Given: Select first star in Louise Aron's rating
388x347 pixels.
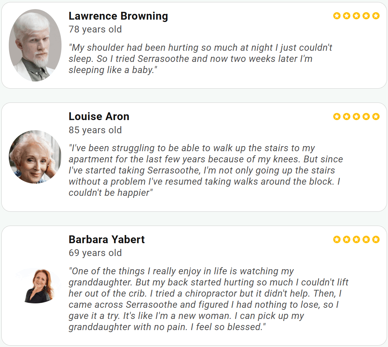Looking at the screenshot, I should click(x=337, y=116).
